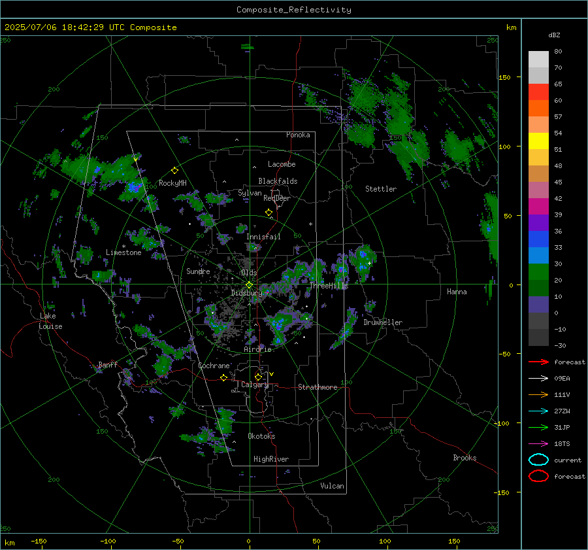The height and width of the screenshot is (550, 588).
Task: Click the dBZ legend heading
Action: (x=554, y=35)
